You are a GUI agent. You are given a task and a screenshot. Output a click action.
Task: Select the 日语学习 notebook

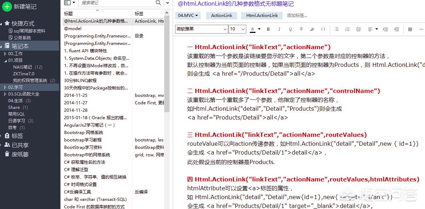[x=17, y=121]
